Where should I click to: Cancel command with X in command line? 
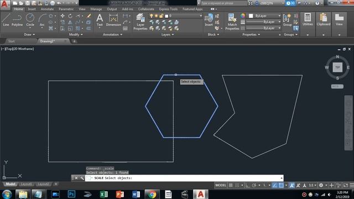pyautogui.click(x=76, y=178)
